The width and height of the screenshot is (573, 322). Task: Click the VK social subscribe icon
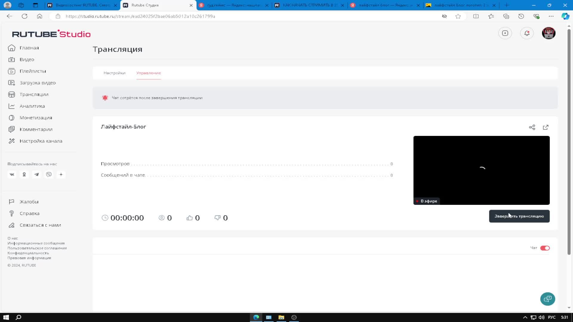pos(12,174)
